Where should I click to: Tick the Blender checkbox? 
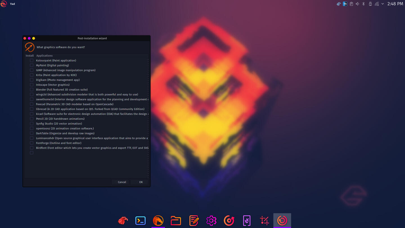click(31, 90)
